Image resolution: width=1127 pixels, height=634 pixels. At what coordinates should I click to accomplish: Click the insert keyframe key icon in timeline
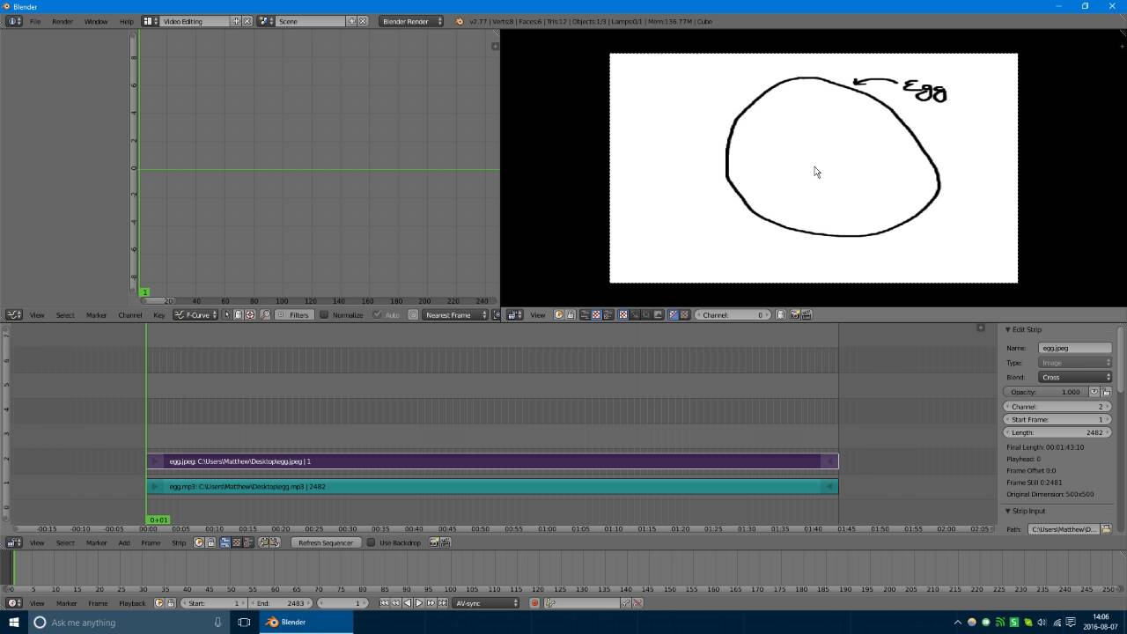click(x=626, y=603)
